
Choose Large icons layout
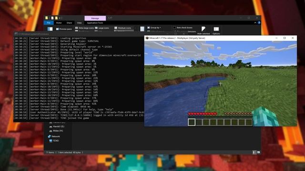(102, 28)
